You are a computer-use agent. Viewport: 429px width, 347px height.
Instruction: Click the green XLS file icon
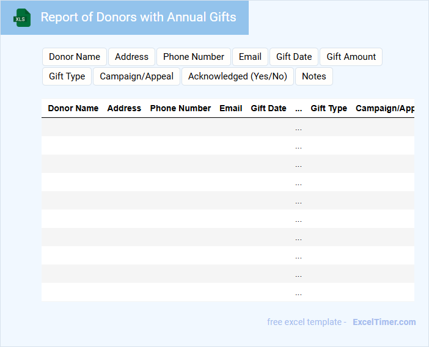(22, 18)
